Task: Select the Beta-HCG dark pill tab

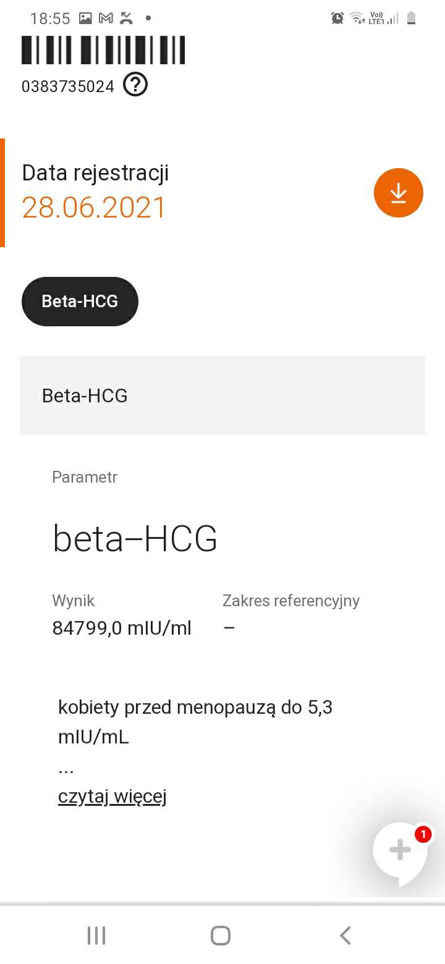Action: tap(80, 302)
